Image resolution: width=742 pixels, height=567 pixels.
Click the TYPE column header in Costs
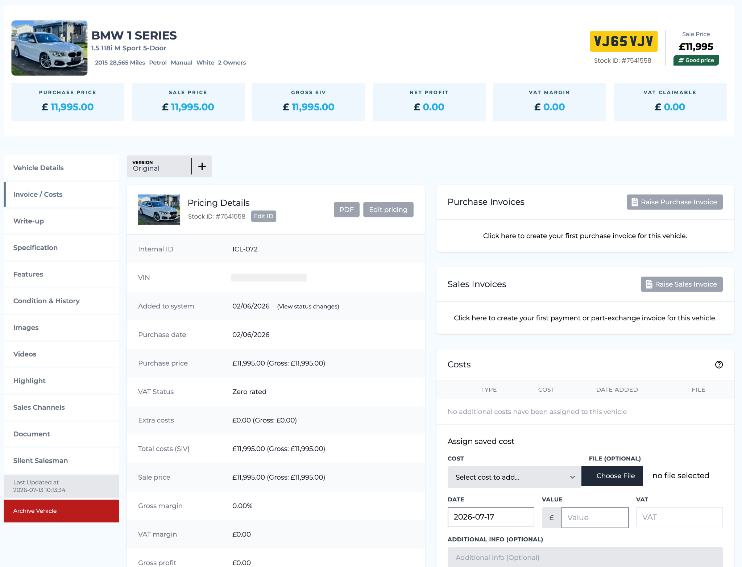pyautogui.click(x=489, y=390)
